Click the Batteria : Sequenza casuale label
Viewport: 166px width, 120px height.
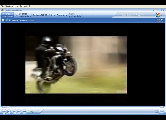coord(23,20)
